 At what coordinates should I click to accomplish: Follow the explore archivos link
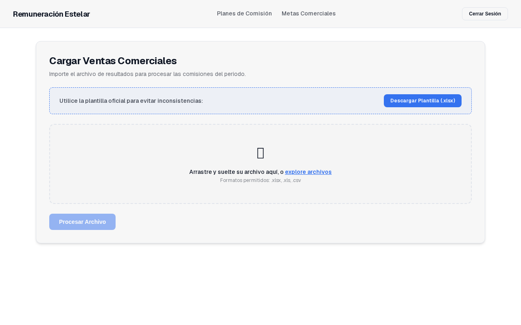pyautogui.click(x=308, y=172)
